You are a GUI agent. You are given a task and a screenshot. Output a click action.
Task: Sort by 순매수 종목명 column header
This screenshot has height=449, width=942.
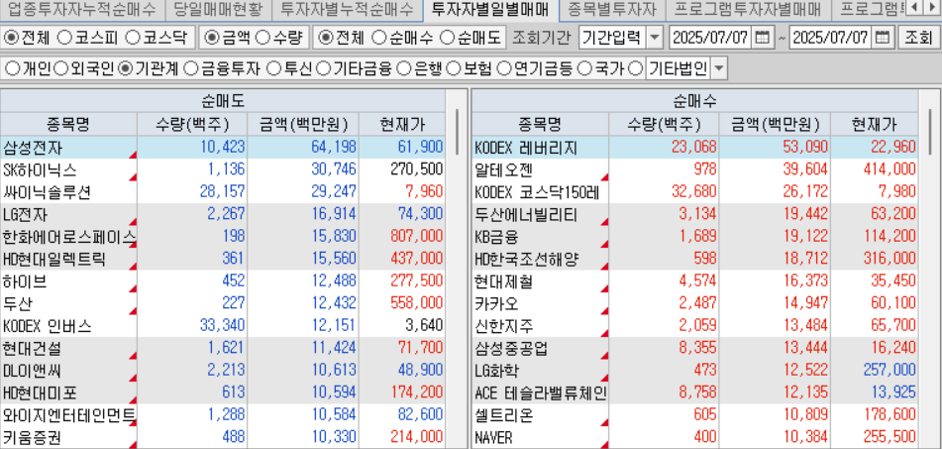(540, 125)
